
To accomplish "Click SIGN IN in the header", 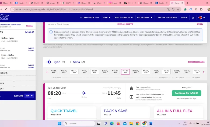I will pyautogui.click(x=184, y=18).
